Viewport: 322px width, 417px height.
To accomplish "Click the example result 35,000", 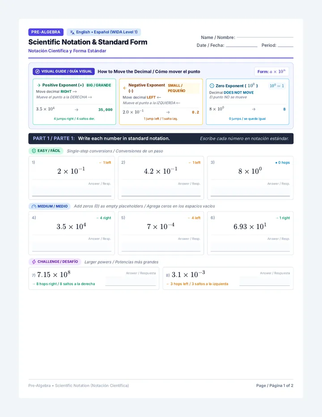I will [x=105, y=110].
